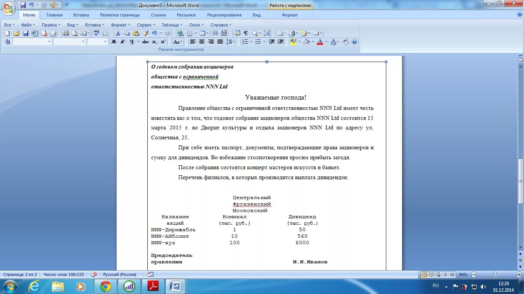This screenshot has width=524, height=294.
Task: Zoom out with minus button
Action: tap(474, 274)
